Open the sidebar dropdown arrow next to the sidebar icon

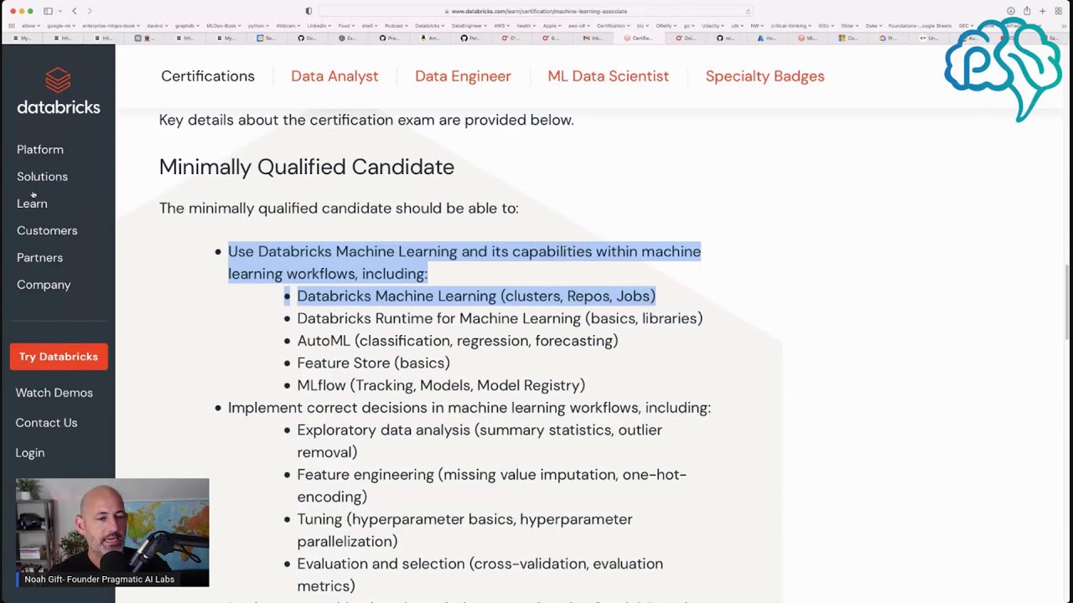(60, 11)
